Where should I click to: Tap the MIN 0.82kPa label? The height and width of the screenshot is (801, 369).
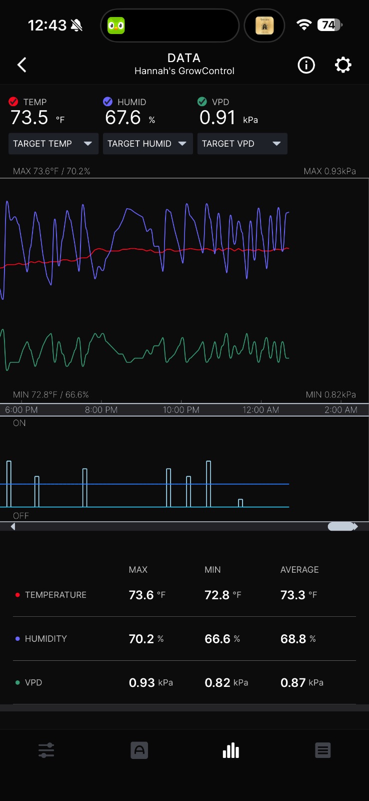(331, 394)
